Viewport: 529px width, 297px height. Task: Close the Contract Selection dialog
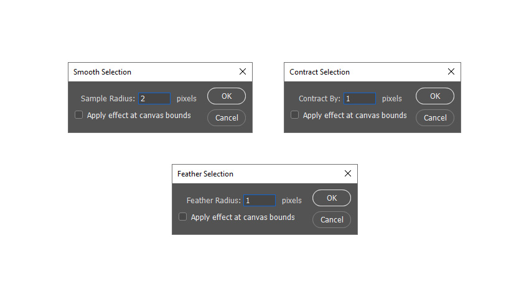451,71
